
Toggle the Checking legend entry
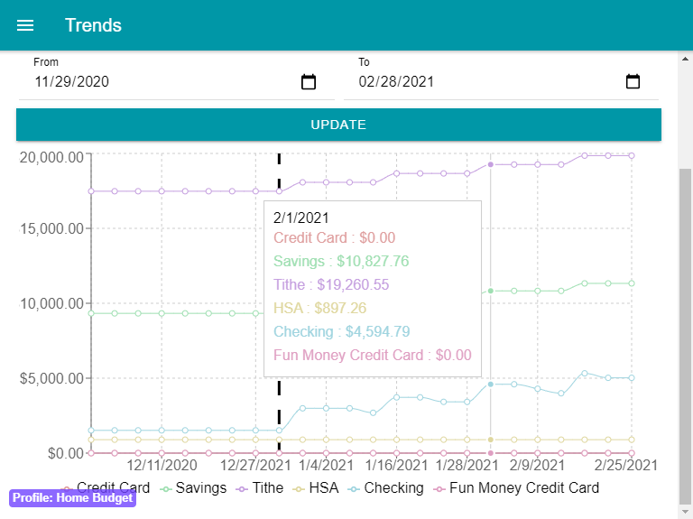click(x=385, y=488)
